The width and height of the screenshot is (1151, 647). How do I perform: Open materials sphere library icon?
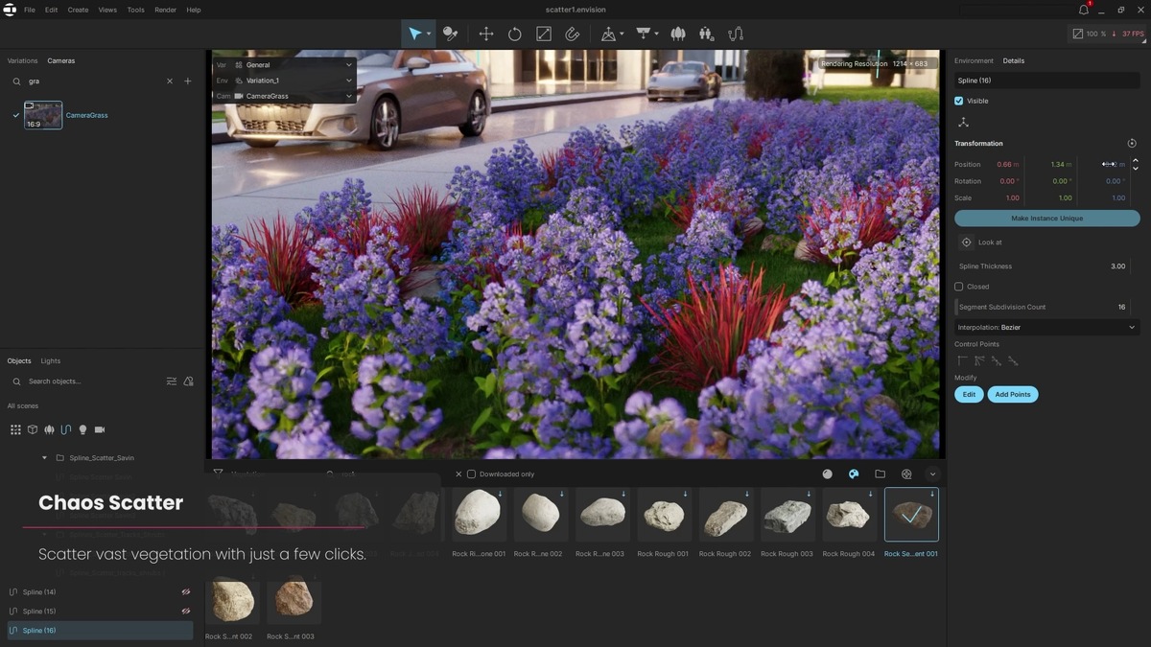[828, 474]
